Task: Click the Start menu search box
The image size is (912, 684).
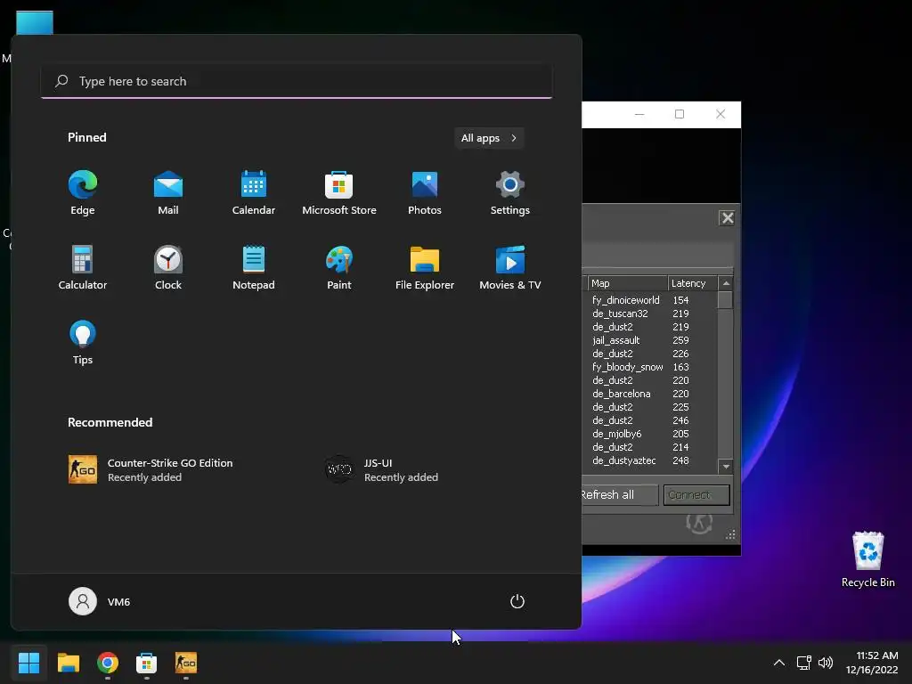Action: (x=297, y=81)
